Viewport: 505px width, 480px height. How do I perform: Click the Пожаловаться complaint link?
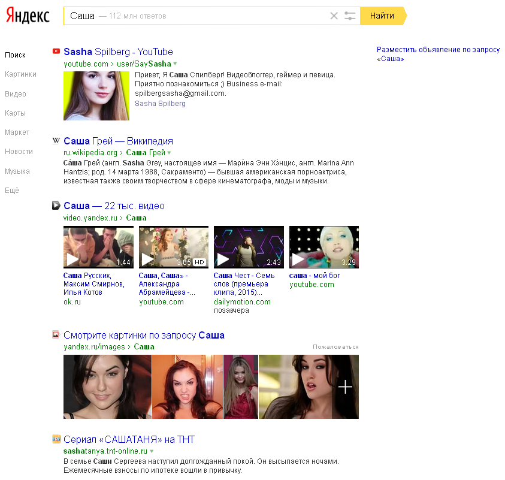click(335, 347)
